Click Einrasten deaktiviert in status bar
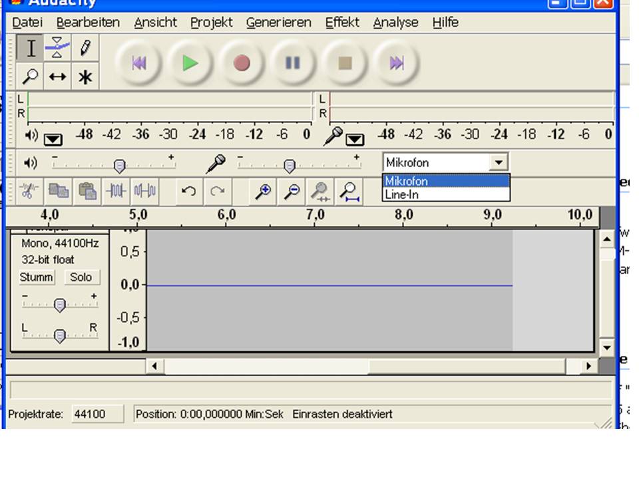Screen dimensions: 639x479 point(342,414)
